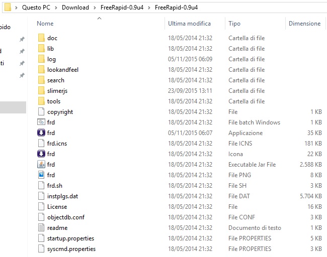Select the instplgs.dat file
Image resolution: width=327 pixels, height=257 pixels.
pos(62,196)
